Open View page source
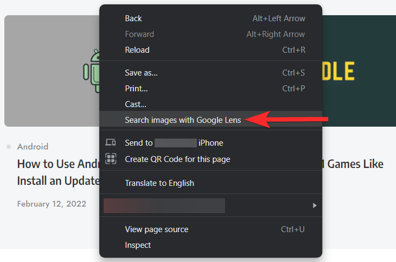Viewport: 396px width, 262px height. tap(157, 229)
